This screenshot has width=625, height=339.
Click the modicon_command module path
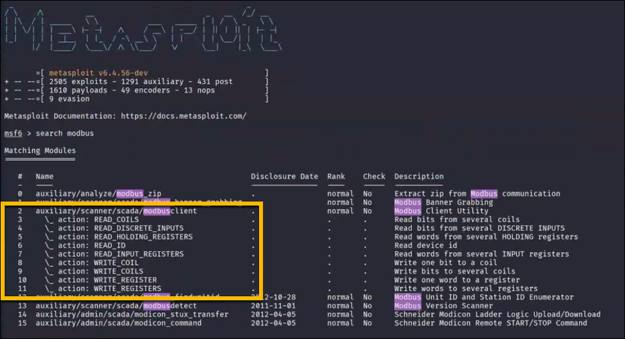pyautogui.click(x=118, y=323)
